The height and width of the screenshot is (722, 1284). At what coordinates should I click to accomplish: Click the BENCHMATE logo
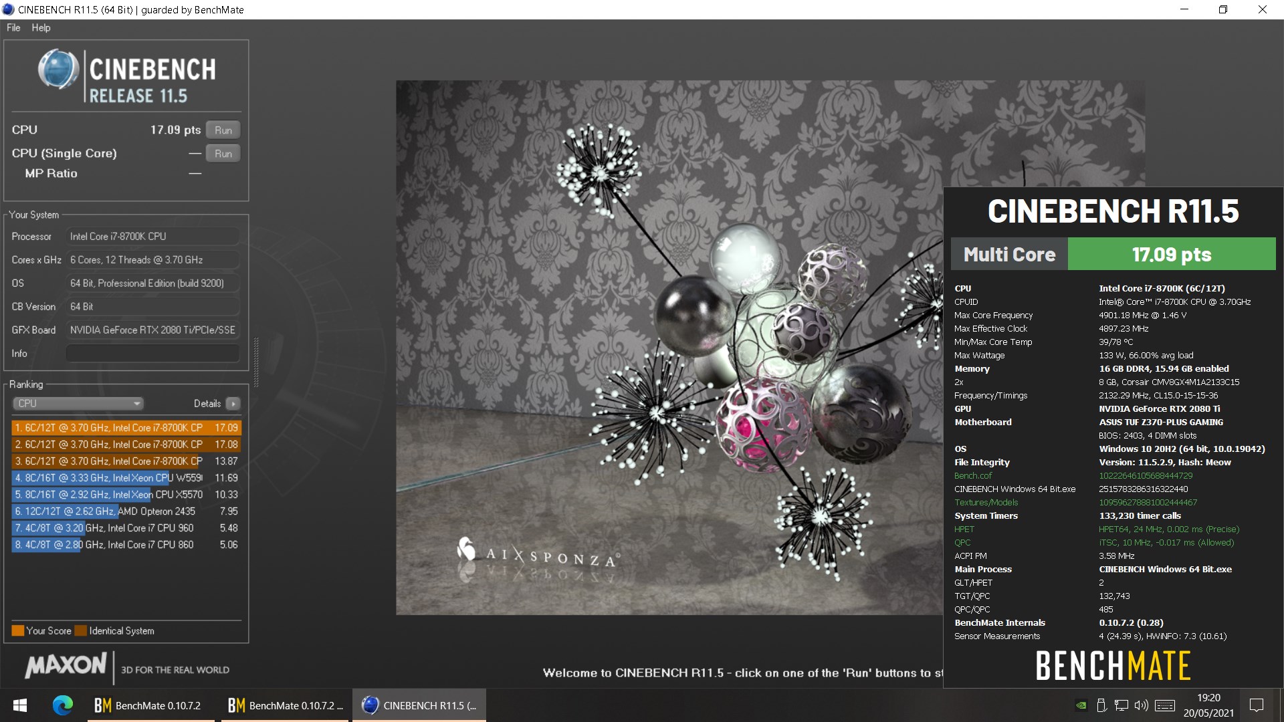[1113, 666]
